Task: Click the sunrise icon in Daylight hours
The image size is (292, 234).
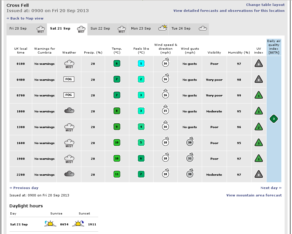Action: coord(50,224)
